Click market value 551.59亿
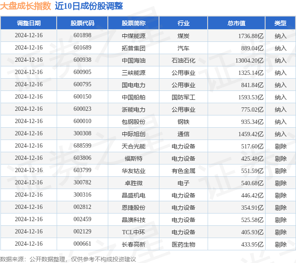Viewport: 296px width, 263px height. click(x=252, y=171)
